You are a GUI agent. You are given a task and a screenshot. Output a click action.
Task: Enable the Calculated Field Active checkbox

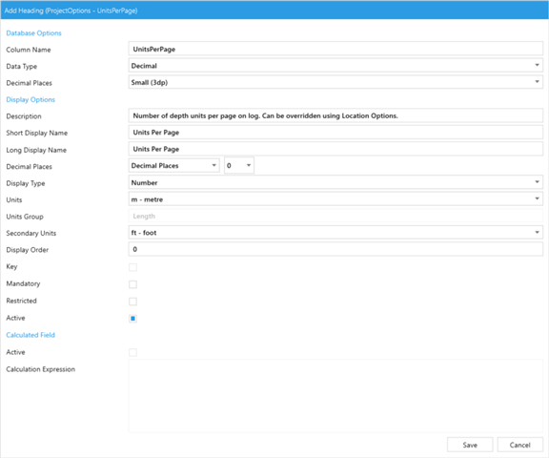[132, 352]
